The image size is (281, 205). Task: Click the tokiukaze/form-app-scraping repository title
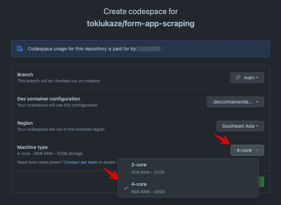140,24
